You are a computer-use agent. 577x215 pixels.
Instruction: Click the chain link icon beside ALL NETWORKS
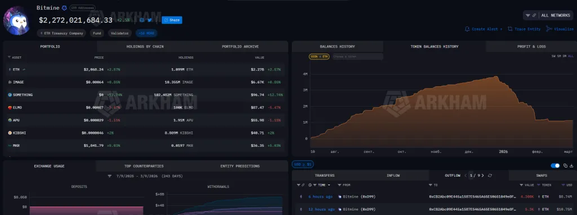click(x=534, y=15)
